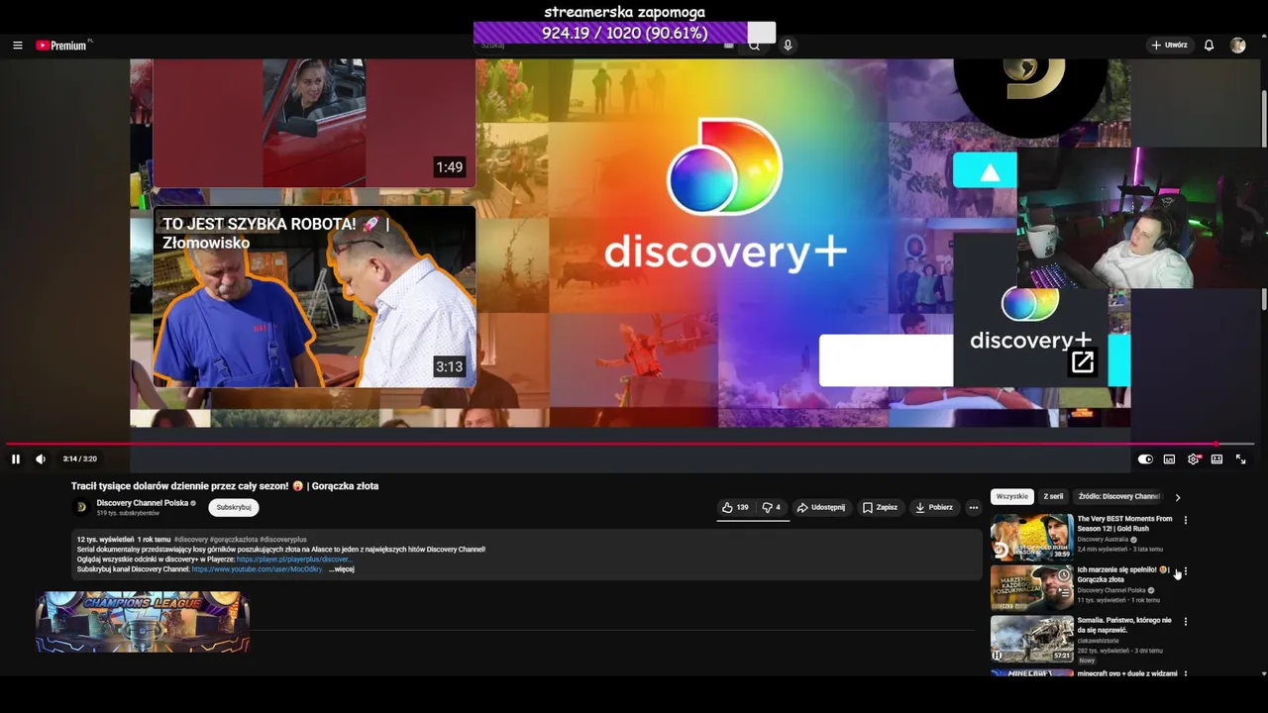Open more actions ellipsis under video
Viewport: 1268px width, 713px height.
(x=974, y=508)
